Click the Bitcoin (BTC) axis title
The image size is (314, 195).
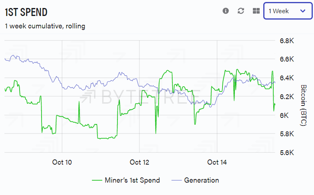[x=303, y=105]
